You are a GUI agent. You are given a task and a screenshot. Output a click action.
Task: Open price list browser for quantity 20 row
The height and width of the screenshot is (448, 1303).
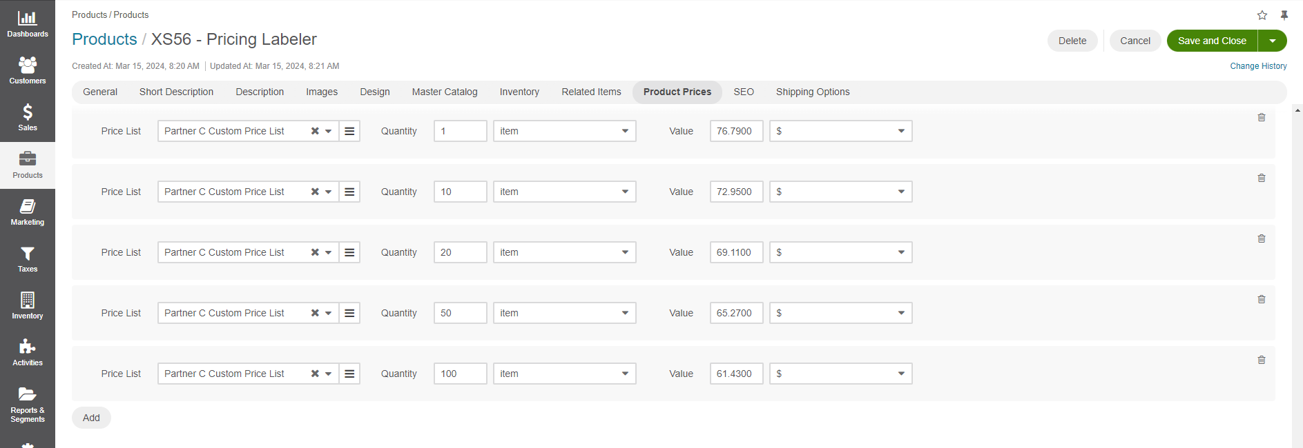349,252
